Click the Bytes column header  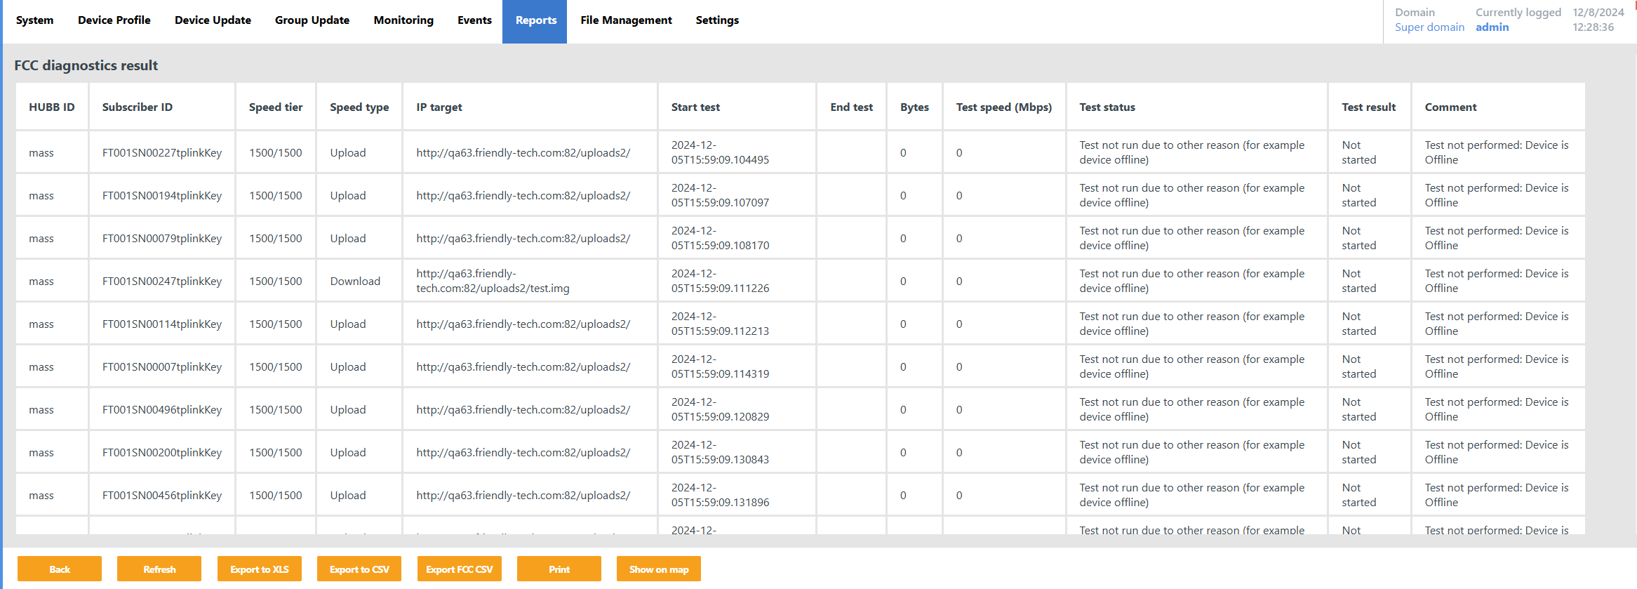[914, 107]
